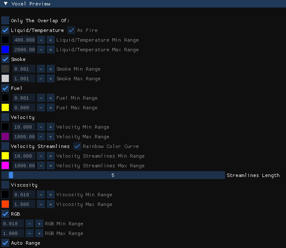The height and width of the screenshot is (248, 286).
Task: Open the orange Viscosity Max Range swatch
Action: 5,204
